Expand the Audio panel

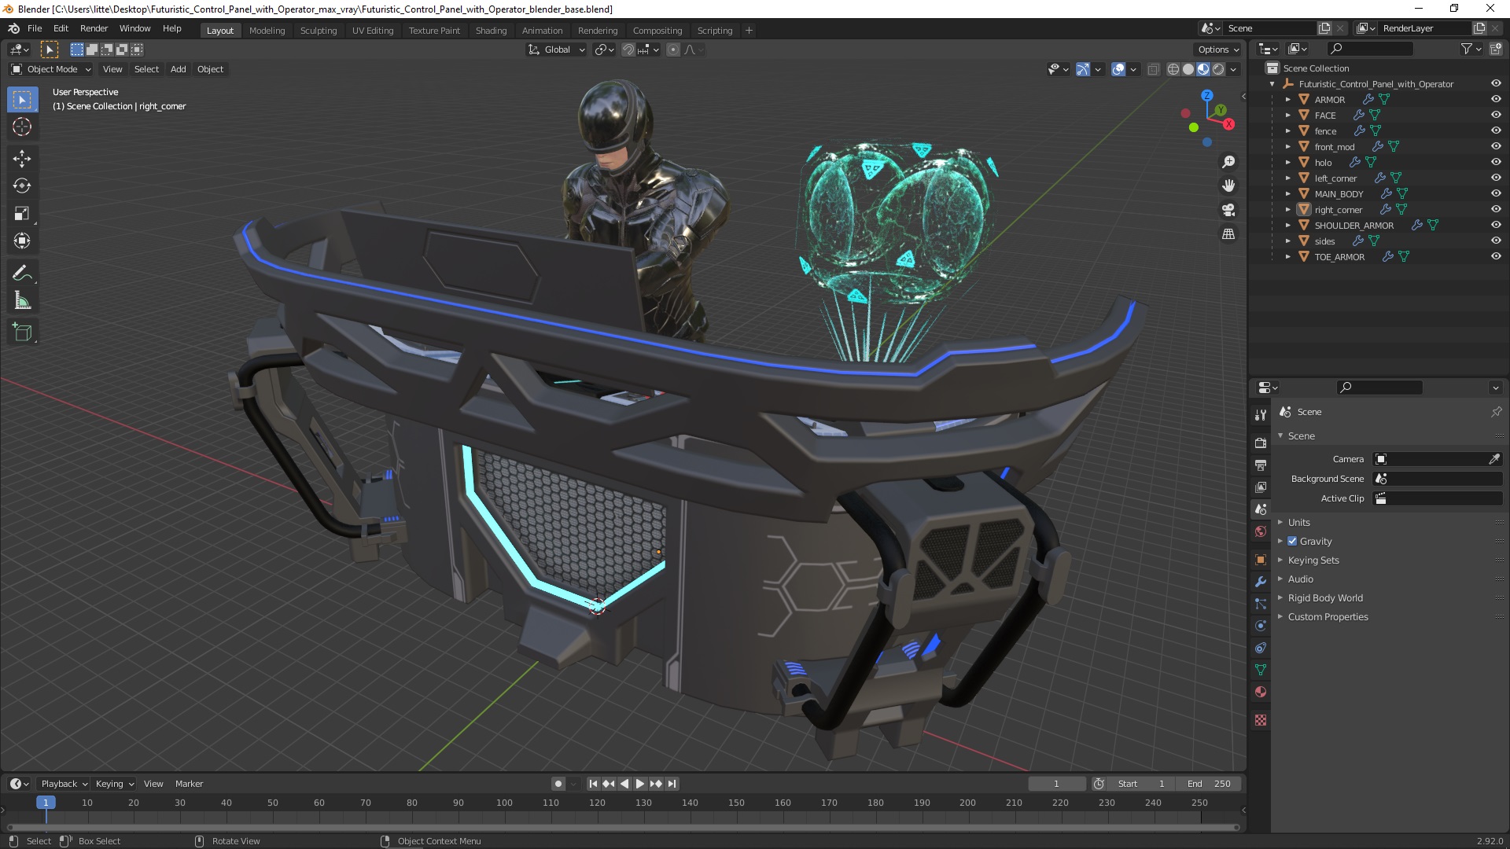click(1300, 579)
